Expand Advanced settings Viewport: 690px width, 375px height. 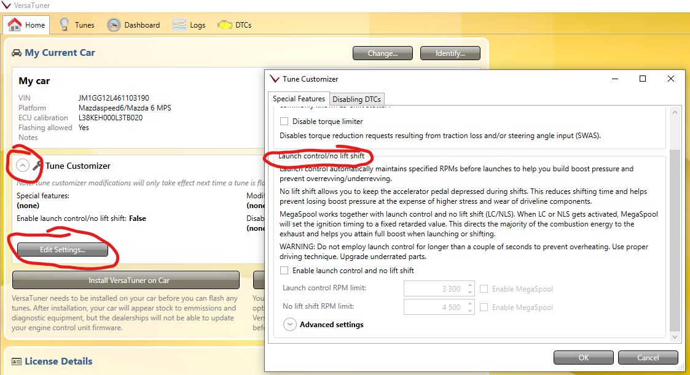pos(289,325)
